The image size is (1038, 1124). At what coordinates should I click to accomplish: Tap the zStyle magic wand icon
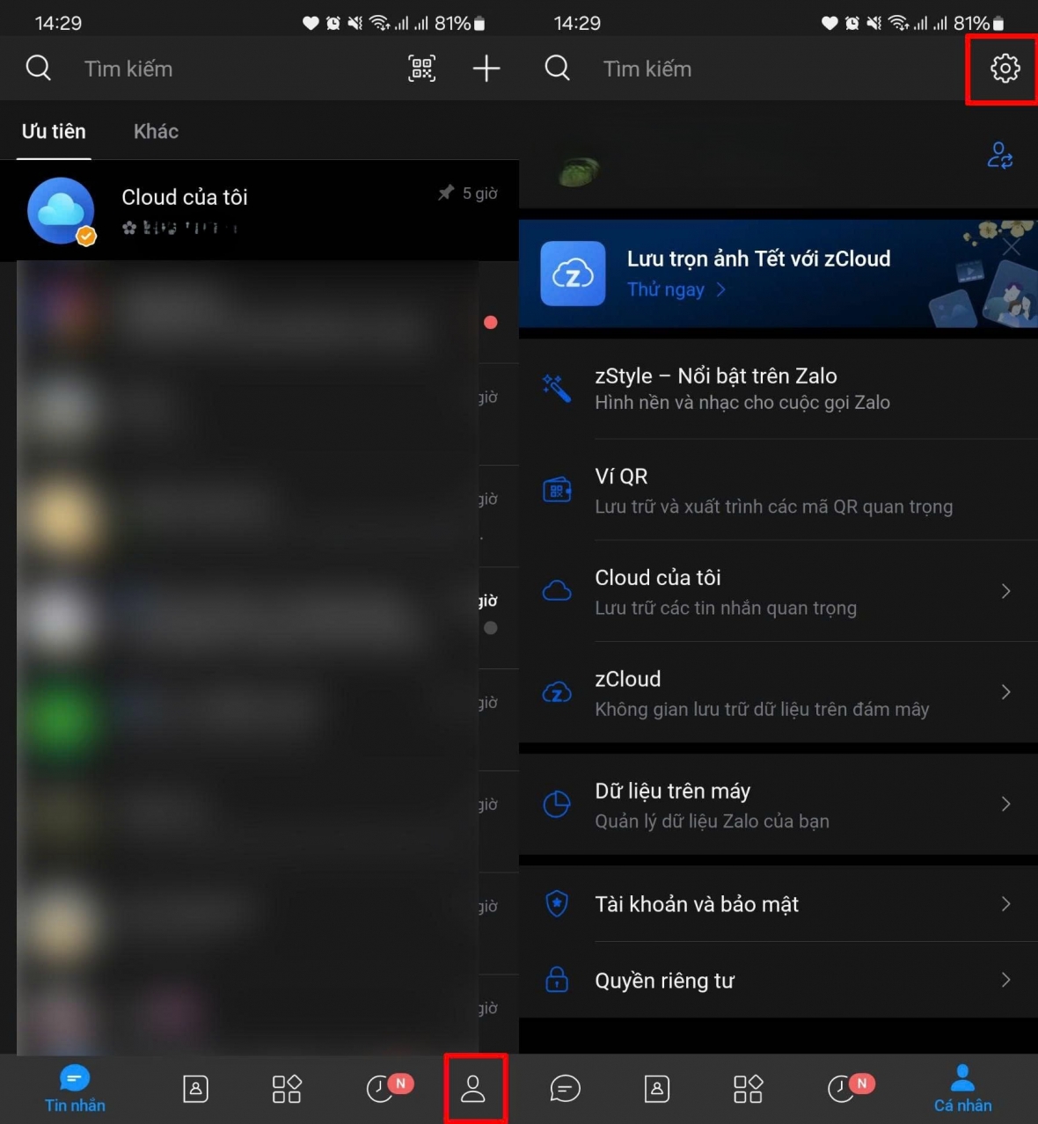click(x=557, y=388)
